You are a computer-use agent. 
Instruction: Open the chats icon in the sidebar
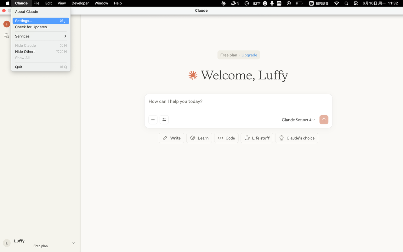pyautogui.click(x=7, y=36)
